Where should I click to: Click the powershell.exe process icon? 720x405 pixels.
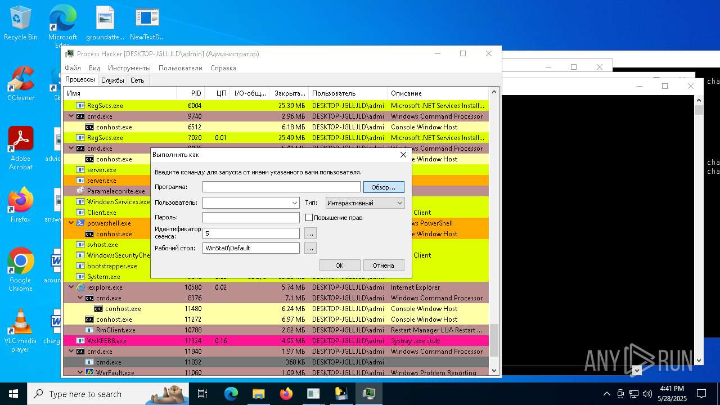tap(80, 223)
